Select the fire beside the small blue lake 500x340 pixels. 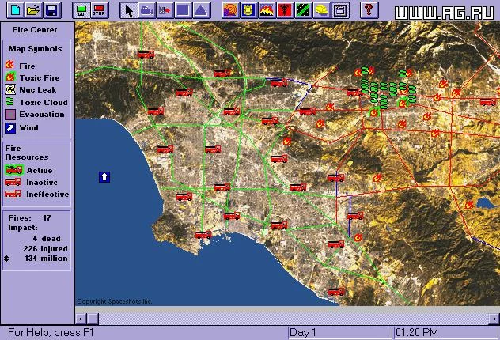coord(468,204)
